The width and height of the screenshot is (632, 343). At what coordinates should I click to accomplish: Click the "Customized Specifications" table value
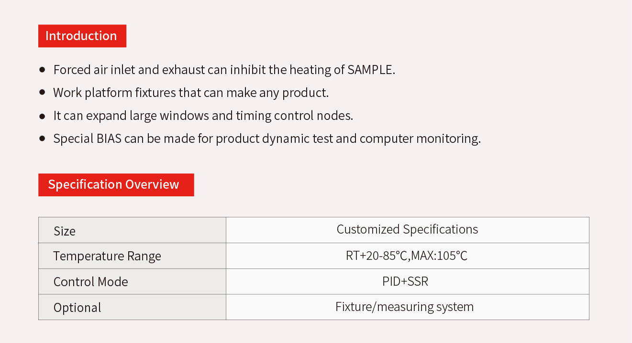click(x=407, y=229)
